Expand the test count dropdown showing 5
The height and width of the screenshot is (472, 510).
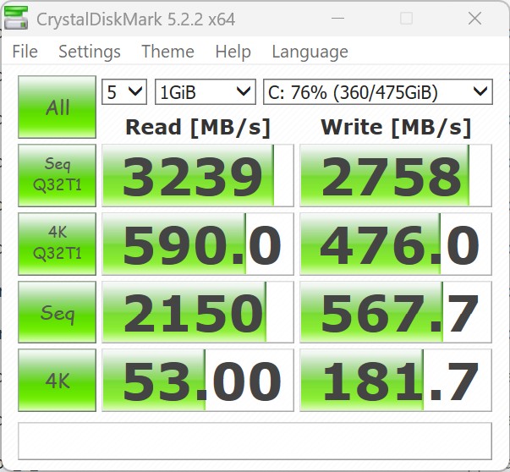tap(124, 92)
